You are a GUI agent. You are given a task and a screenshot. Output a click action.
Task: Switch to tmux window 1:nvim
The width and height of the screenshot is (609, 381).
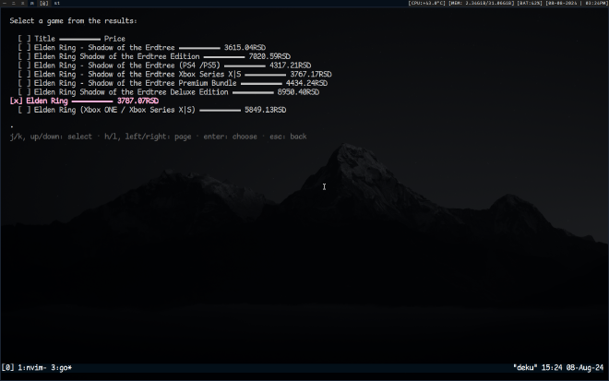32,368
